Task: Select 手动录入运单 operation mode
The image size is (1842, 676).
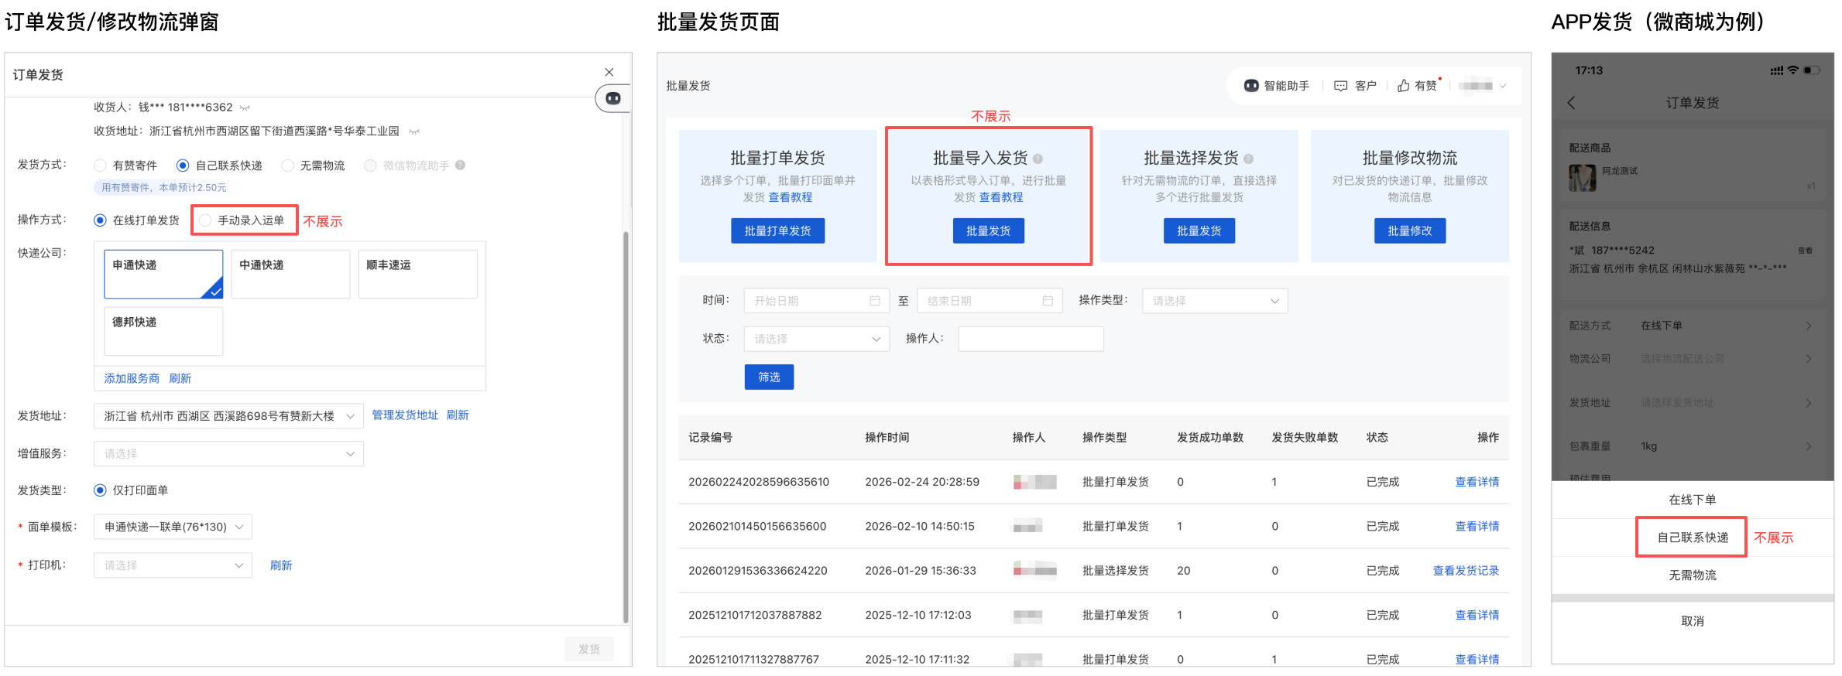Action: point(206,220)
